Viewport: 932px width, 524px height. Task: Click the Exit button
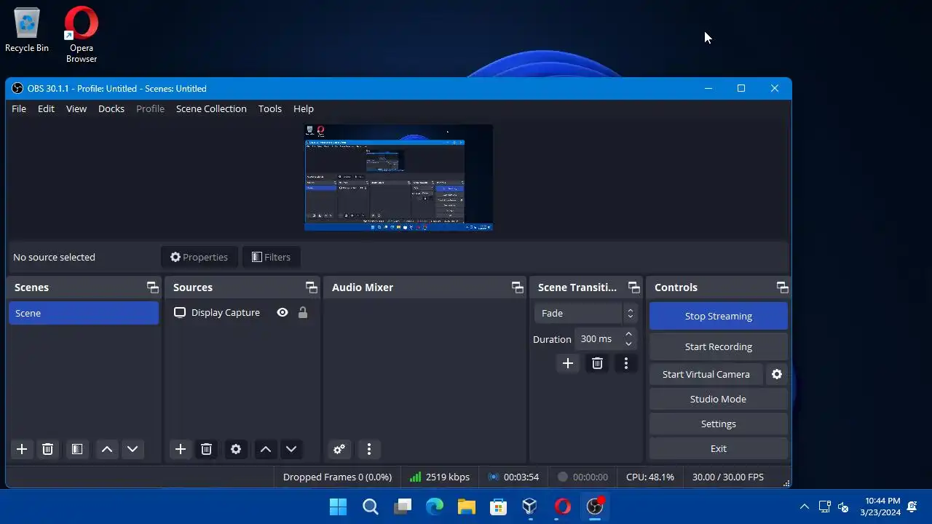coord(719,448)
